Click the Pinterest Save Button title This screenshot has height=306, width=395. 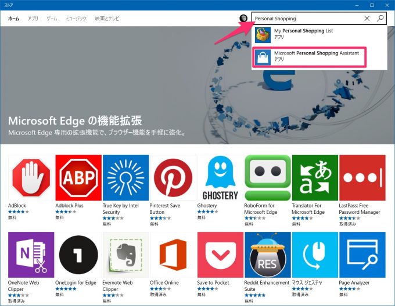tap(165, 209)
